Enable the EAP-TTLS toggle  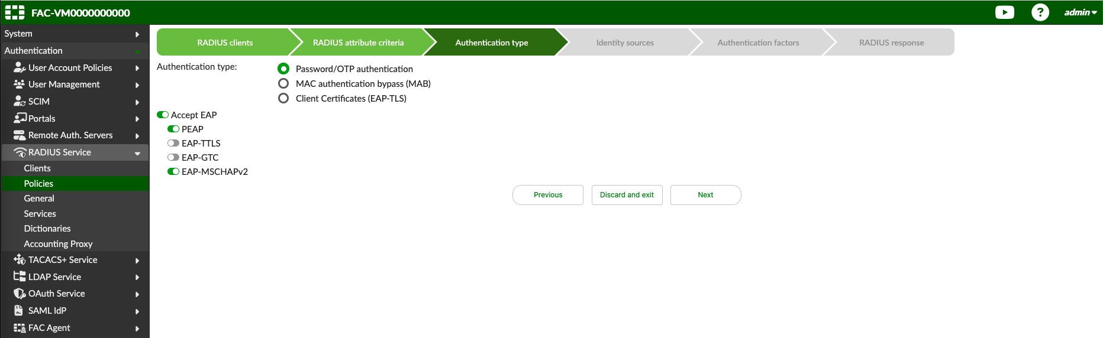pos(173,143)
